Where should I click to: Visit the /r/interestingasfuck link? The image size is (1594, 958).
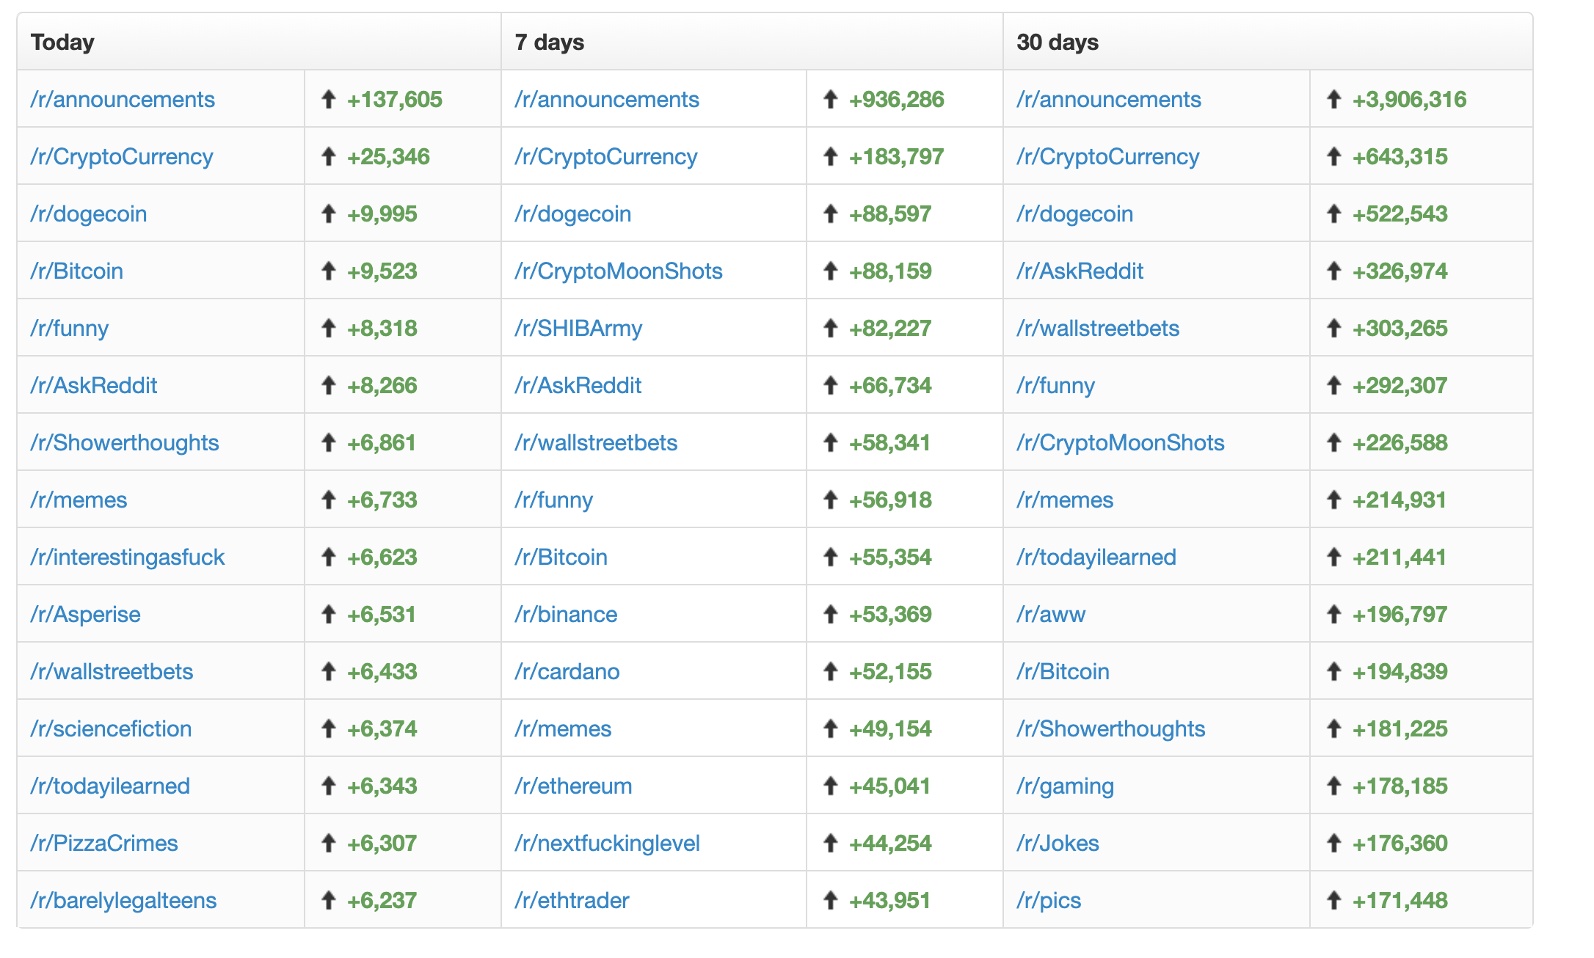(x=128, y=557)
